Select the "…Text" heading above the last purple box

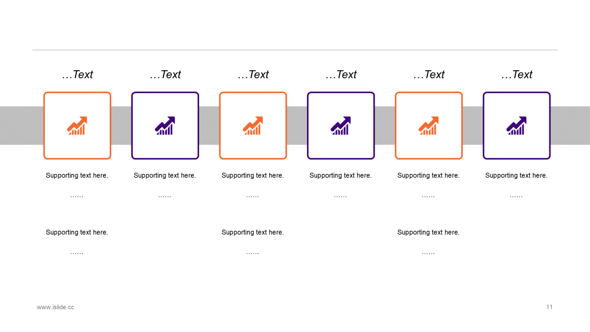coord(517,75)
